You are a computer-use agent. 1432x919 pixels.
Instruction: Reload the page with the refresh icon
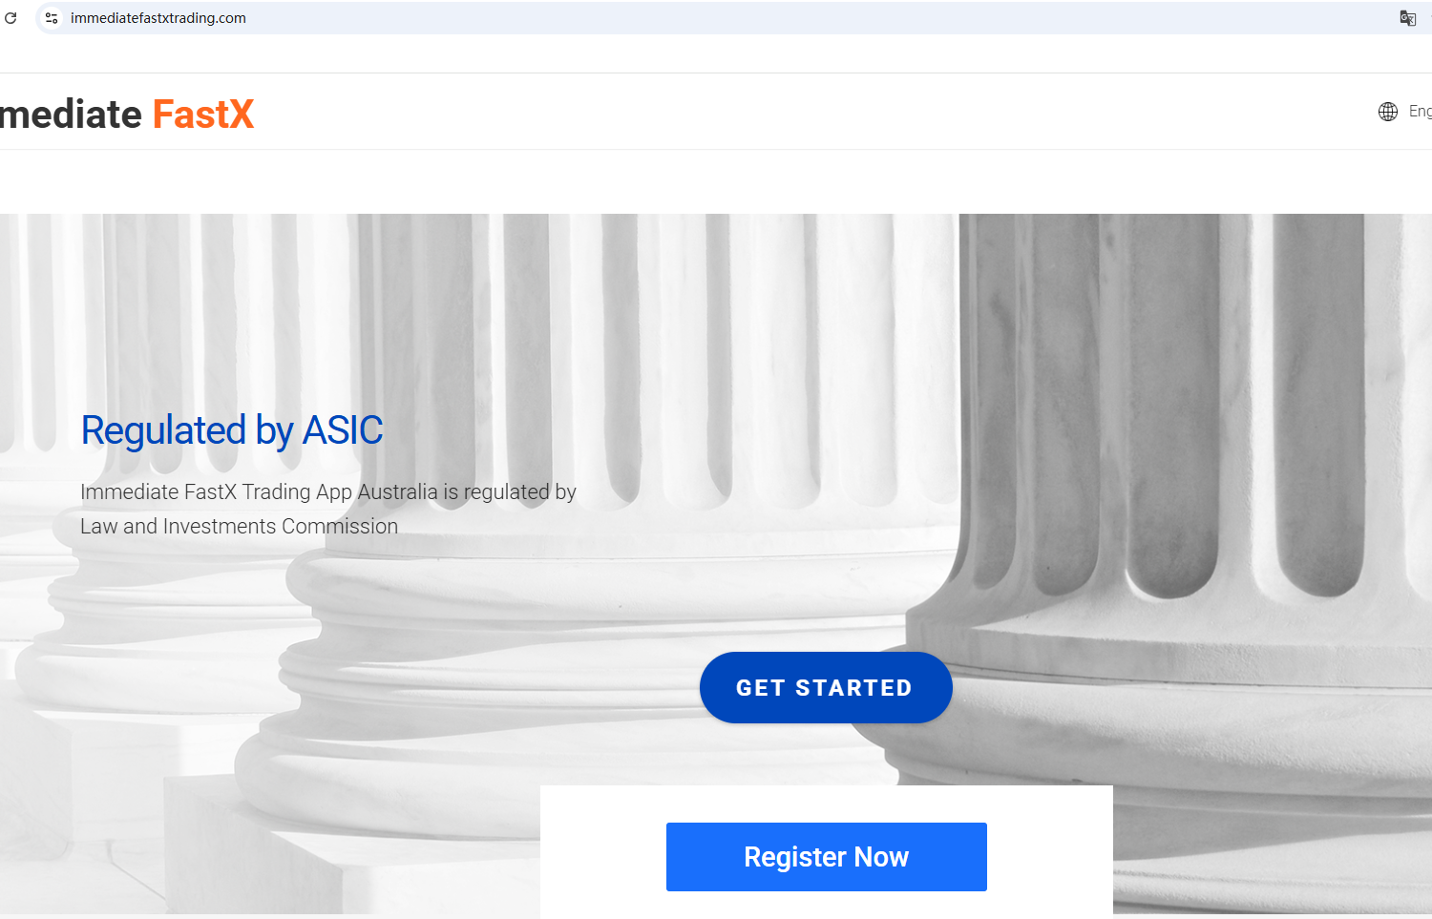tap(11, 18)
